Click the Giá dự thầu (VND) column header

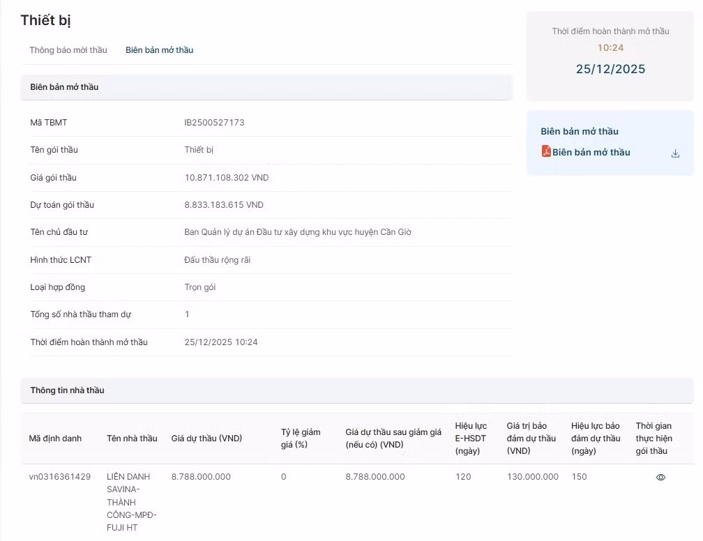click(x=206, y=439)
